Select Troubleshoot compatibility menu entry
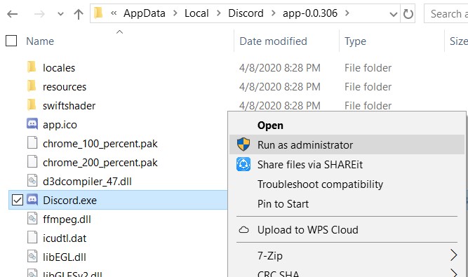Image resolution: width=468 pixels, height=277 pixels. pyautogui.click(x=320, y=184)
